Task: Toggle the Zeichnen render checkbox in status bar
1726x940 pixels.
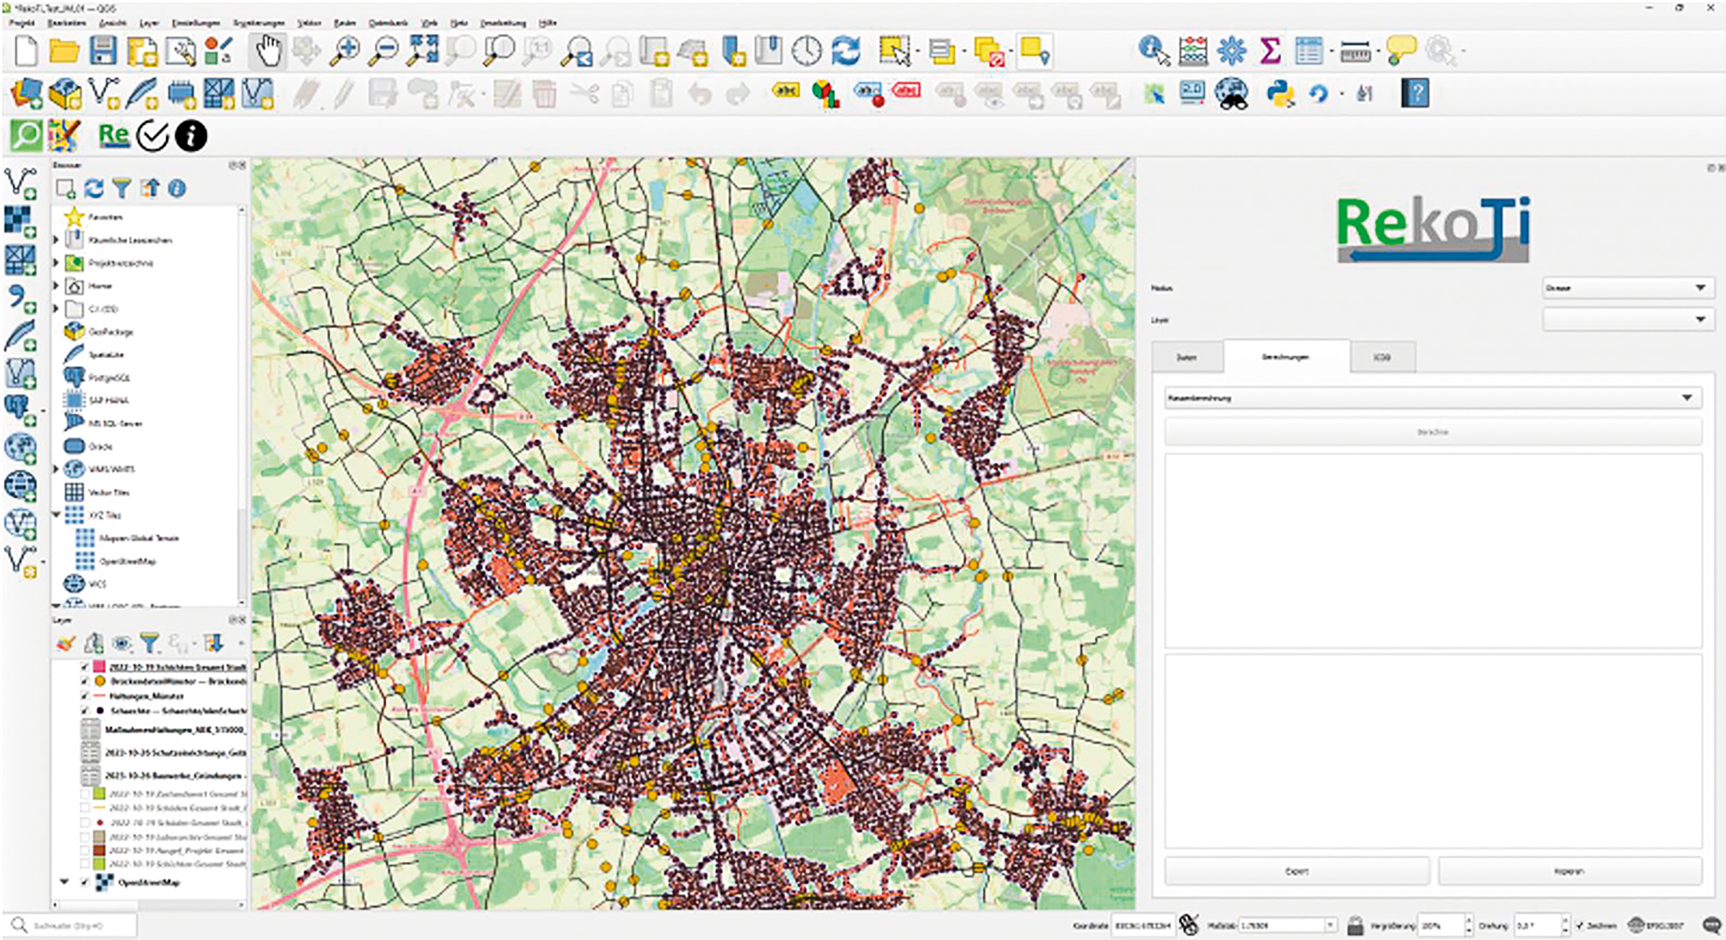Action: point(1580,925)
